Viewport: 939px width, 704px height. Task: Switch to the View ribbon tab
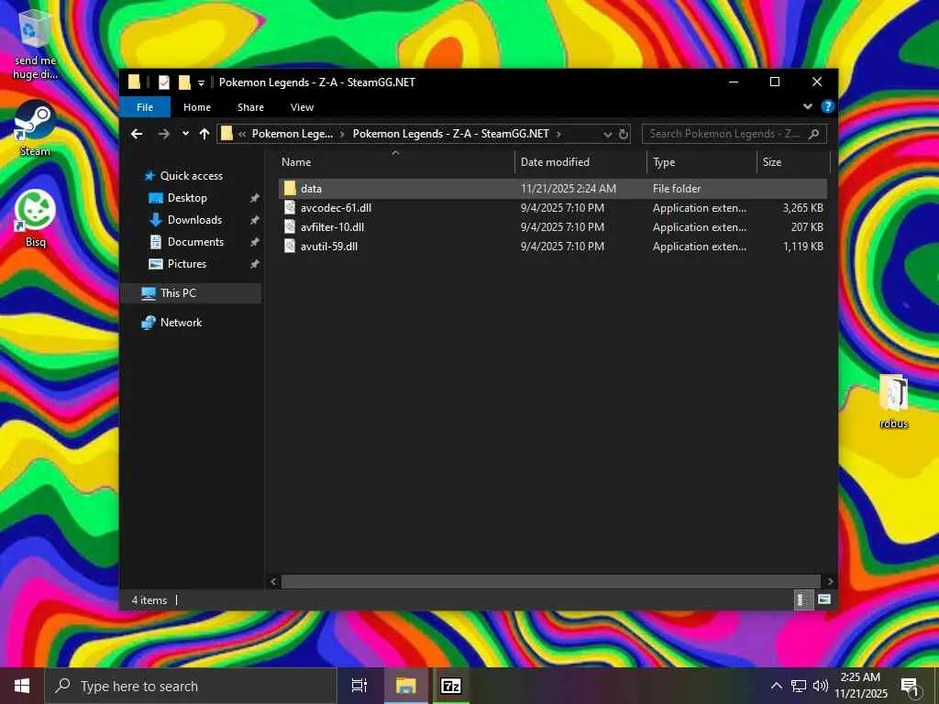click(302, 107)
